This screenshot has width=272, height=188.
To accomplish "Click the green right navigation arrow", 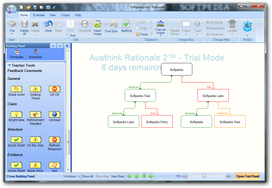I will [151, 176].
